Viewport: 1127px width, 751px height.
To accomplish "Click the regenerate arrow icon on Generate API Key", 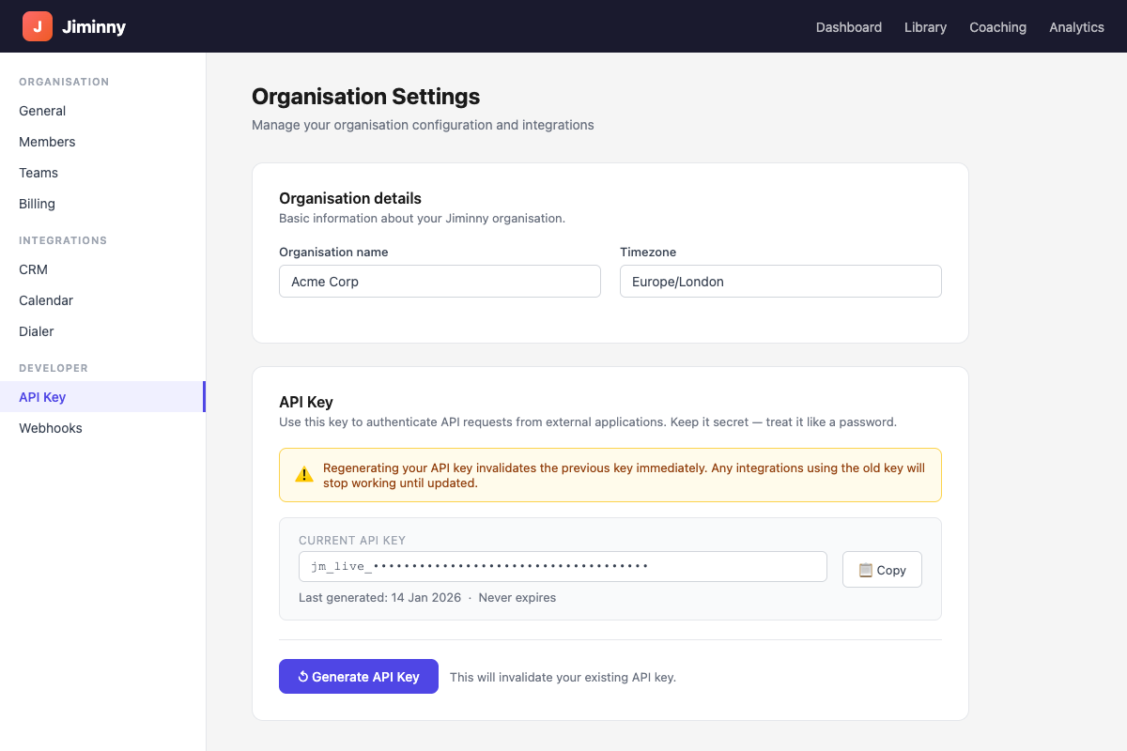I will 302,676.
